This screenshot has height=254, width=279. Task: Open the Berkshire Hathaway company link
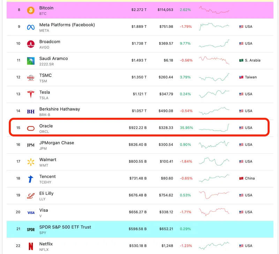tap(59, 109)
